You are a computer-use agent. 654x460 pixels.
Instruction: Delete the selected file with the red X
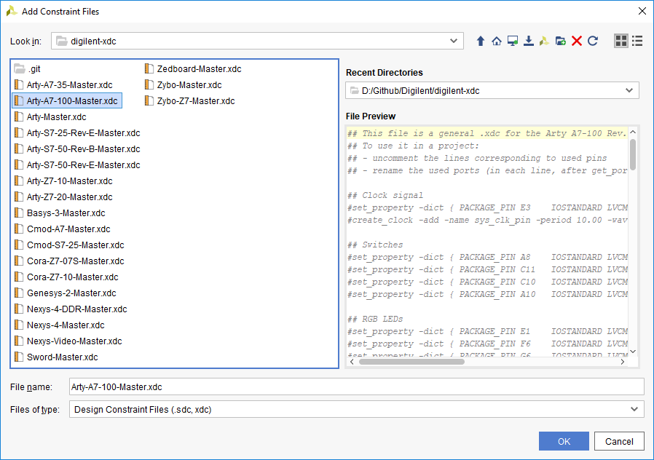click(x=577, y=41)
